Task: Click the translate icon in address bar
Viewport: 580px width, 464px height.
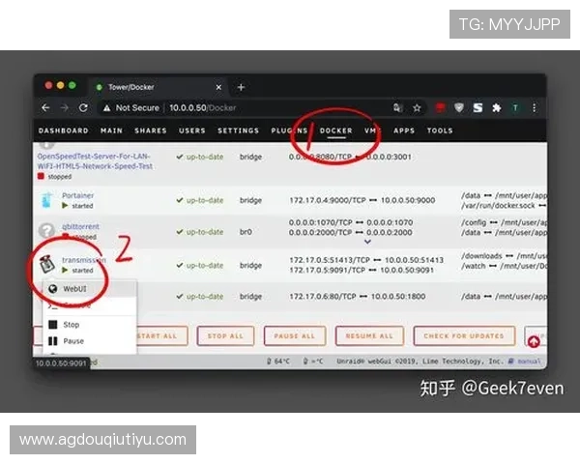Action: point(397,108)
